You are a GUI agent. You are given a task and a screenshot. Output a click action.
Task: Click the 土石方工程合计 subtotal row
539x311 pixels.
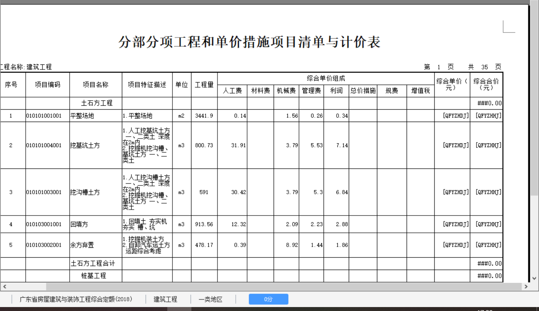coord(252,263)
